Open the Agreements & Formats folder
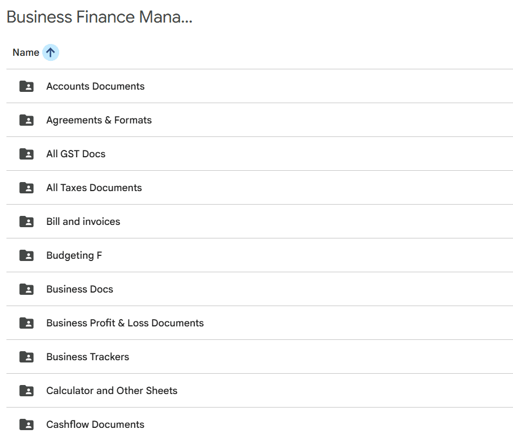 pos(99,120)
